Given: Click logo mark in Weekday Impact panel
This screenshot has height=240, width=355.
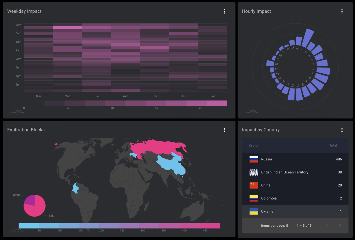Looking at the screenshot, I should pos(16,111).
